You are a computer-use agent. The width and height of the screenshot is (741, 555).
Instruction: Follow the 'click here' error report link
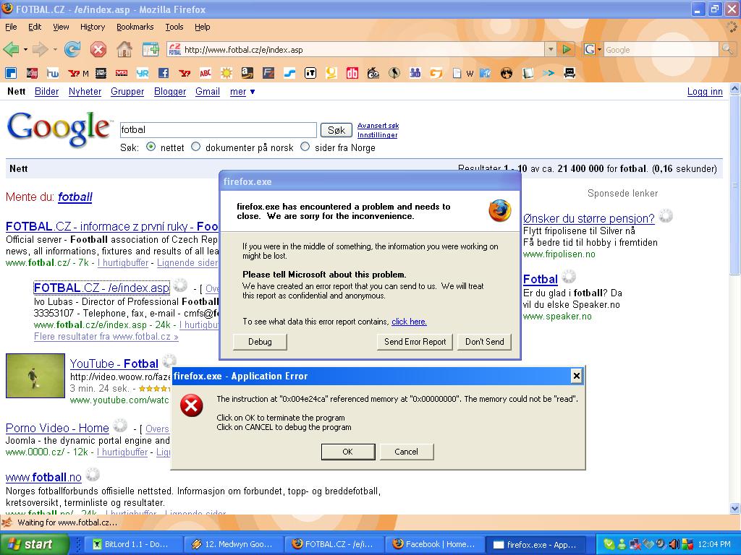pyautogui.click(x=410, y=322)
